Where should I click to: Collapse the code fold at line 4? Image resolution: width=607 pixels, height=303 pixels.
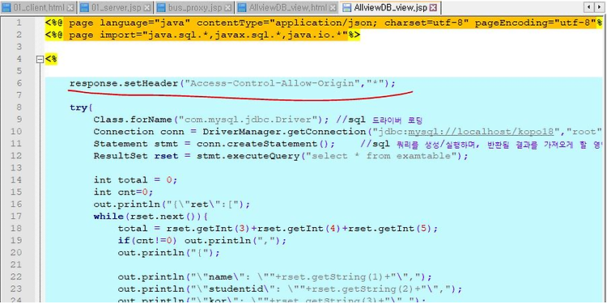[x=39, y=60]
